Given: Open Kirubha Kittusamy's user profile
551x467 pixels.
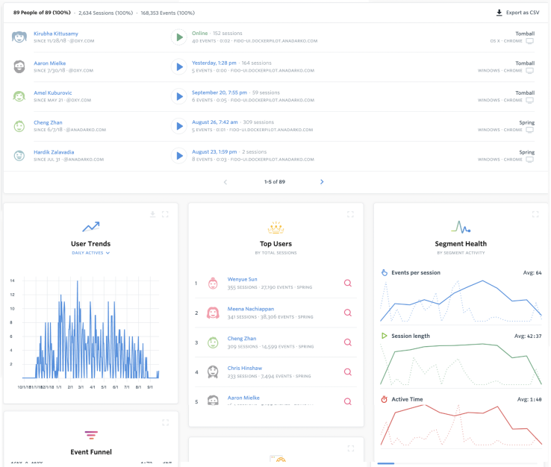Looking at the screenshot, I should click(56, 34).
